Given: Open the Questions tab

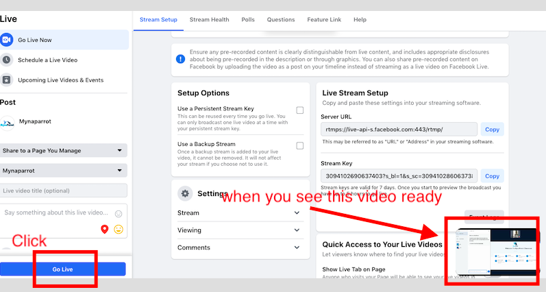Looking at the screenshot, I should (281, 20).
